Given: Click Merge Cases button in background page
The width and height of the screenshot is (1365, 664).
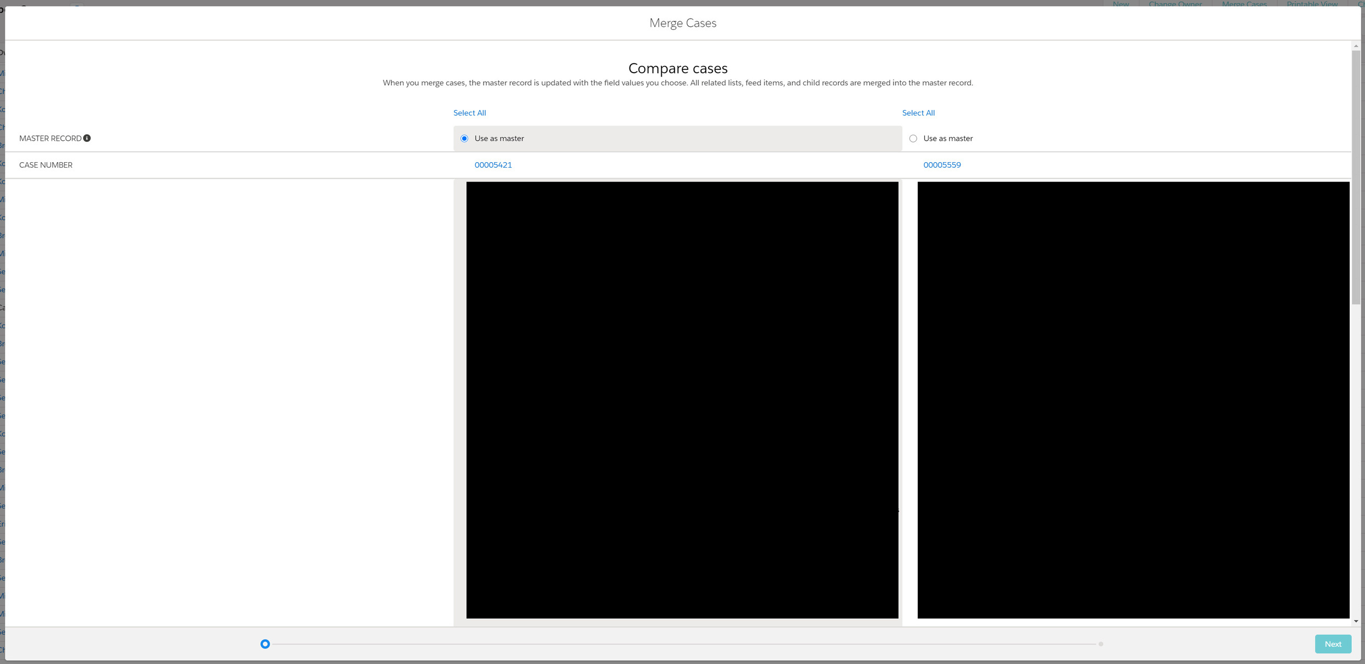Looking at the screenshot, I should tap(1244, 4).
